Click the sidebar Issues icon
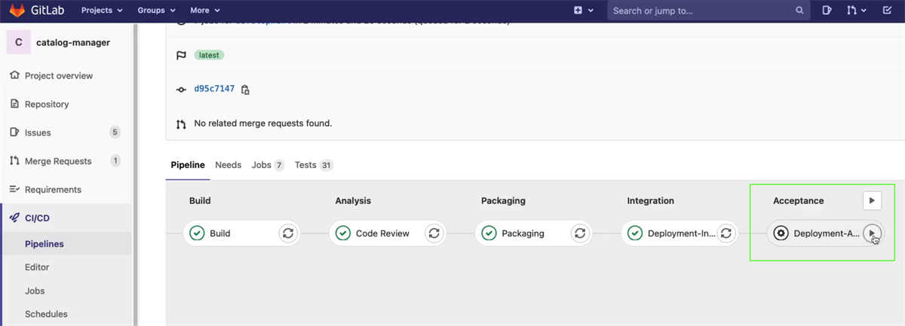Viewport: 905px width, 326px height. (14, 133)
